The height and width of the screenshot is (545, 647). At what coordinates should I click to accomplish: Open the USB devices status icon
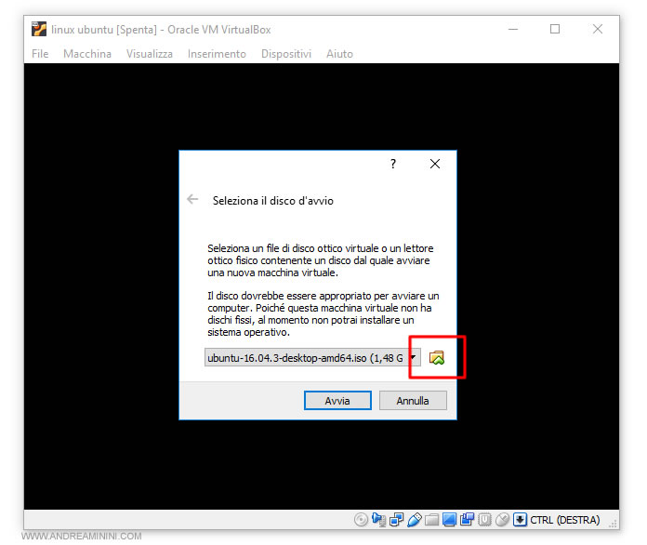[x=415, y=520]
